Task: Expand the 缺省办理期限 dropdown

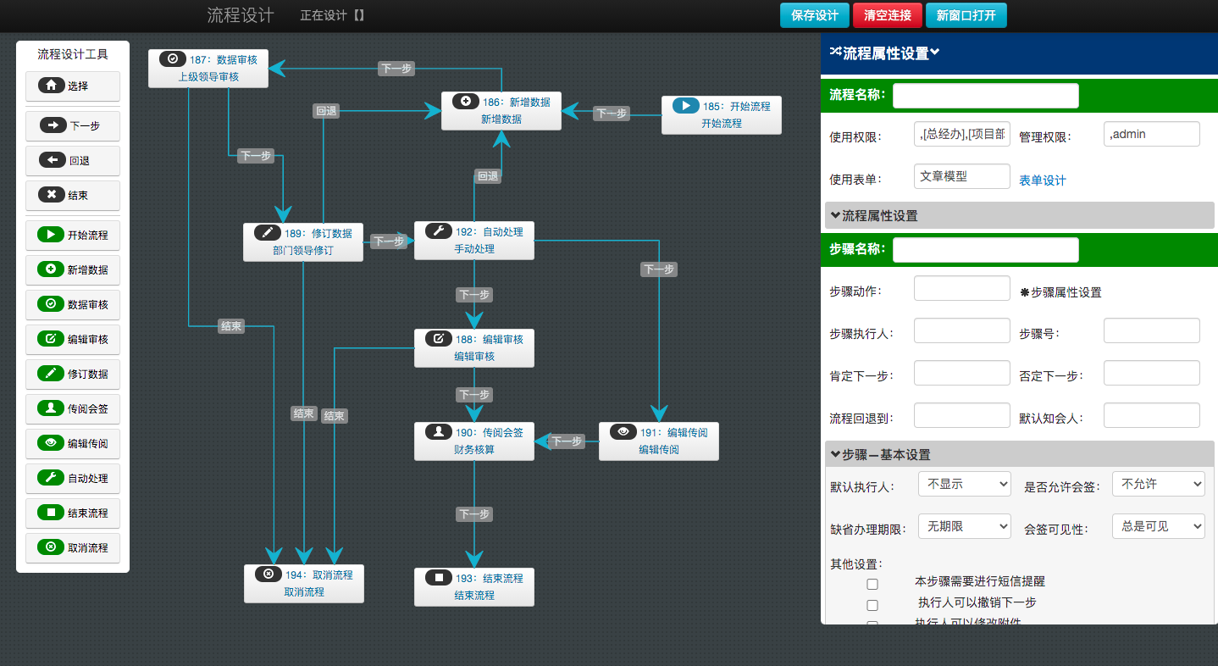Action: pyautogui.click(x=964, y=526)
